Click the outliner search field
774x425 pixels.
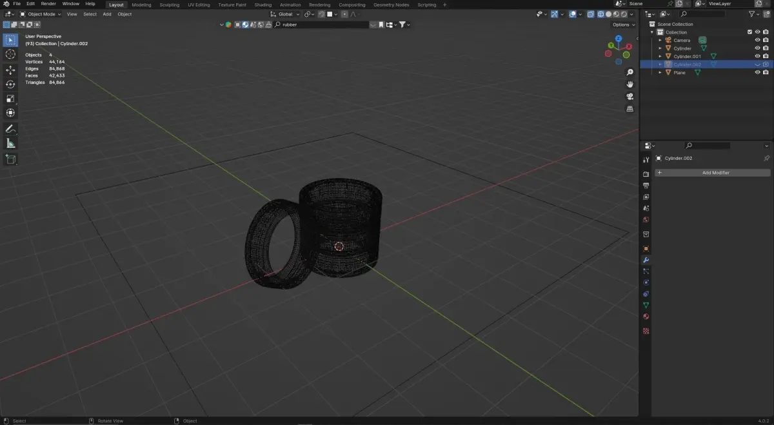703,14
